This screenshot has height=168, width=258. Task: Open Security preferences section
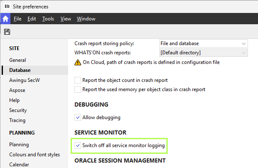pos(18,110)
